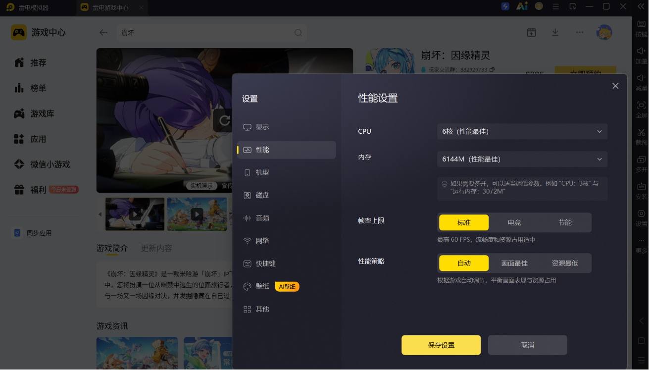Click the reload icon on the game video
This screenshot has width=649, height=370.
225,120
